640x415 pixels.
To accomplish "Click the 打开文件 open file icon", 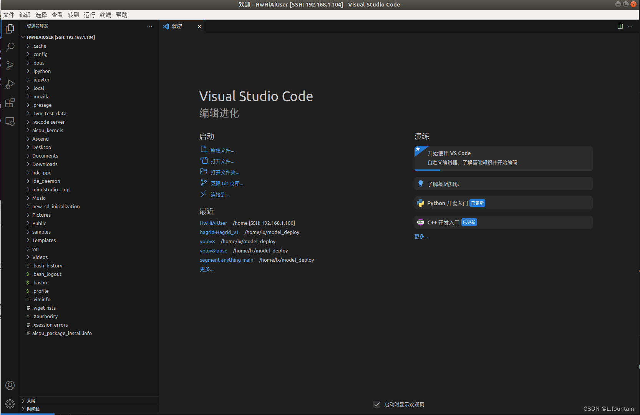I will pyautogui.click(x=204, y=160).
